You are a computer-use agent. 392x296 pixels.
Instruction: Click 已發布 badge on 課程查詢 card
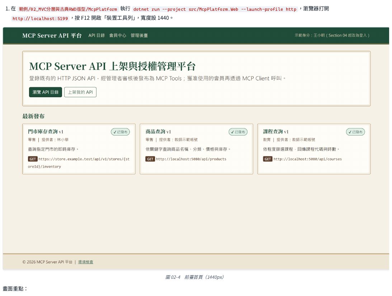click(355, 132)
